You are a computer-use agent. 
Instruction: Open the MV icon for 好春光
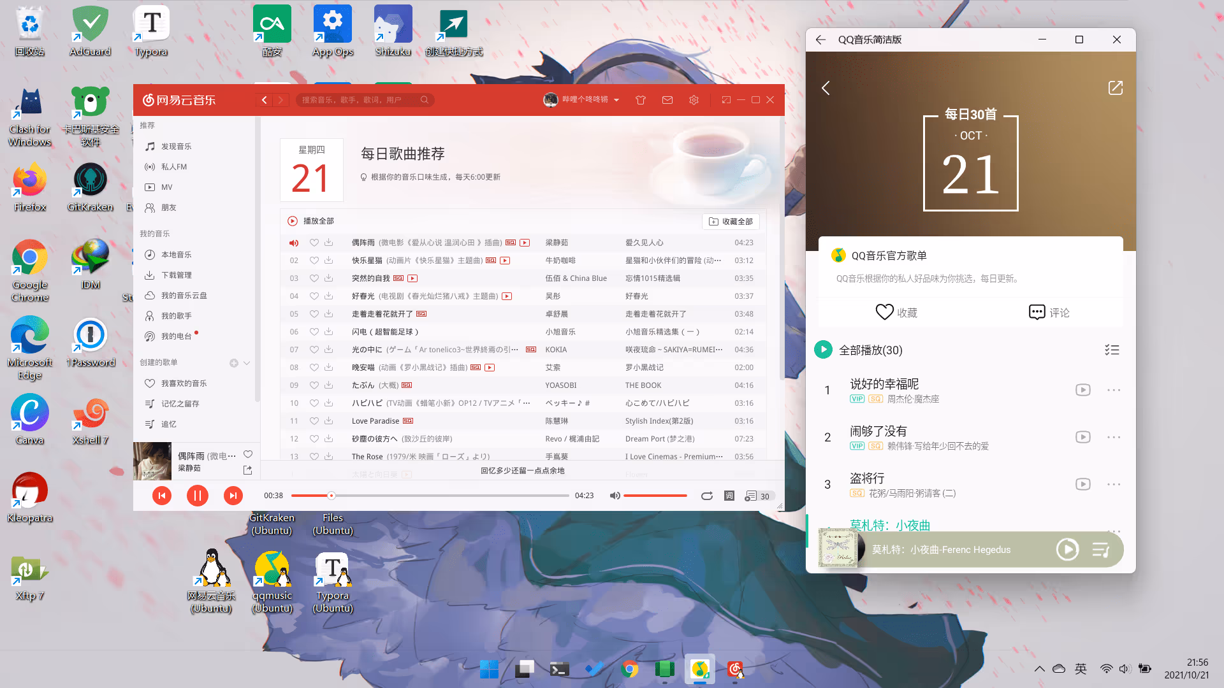click(x=507, y=296)
